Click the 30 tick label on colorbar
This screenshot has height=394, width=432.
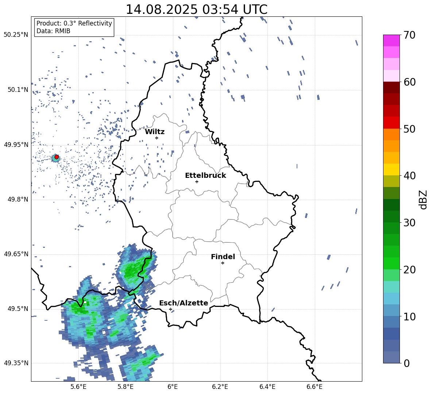pyautogui.click(x=409, y=223)
